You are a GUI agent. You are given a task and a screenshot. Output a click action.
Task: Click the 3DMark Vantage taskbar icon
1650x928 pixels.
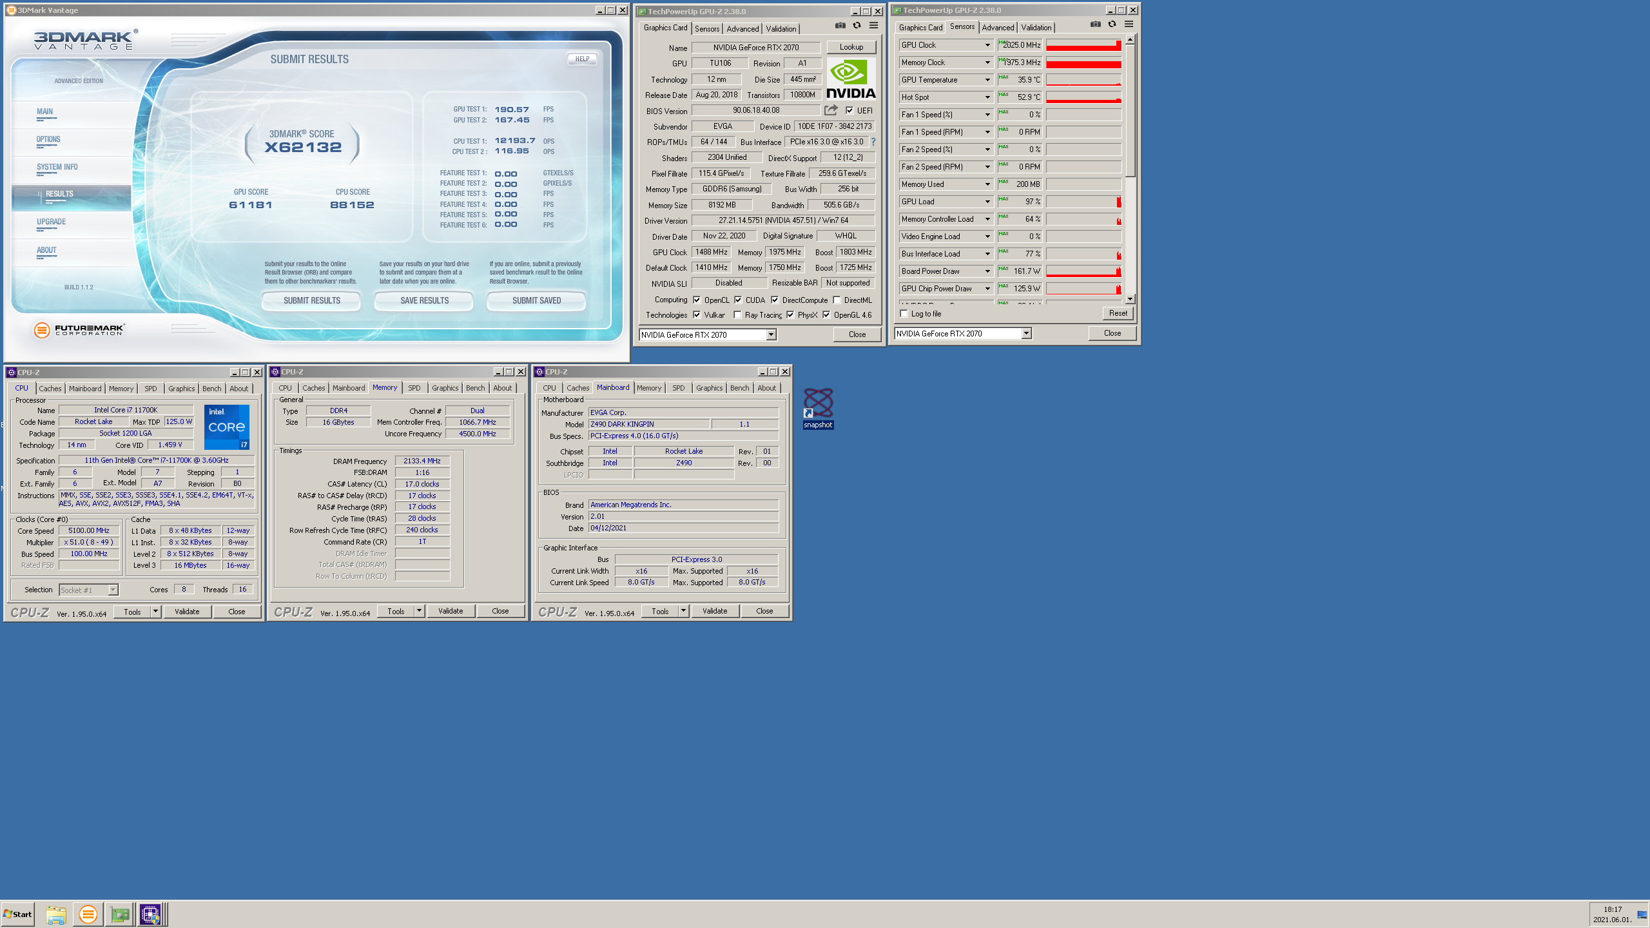pos(88,914)
